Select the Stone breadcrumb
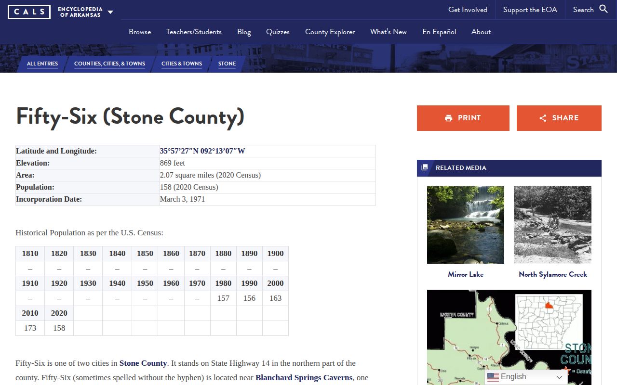The image size is (617, 385). coord(227,64)
